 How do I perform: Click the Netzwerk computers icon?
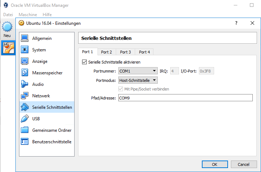point(25,96)
